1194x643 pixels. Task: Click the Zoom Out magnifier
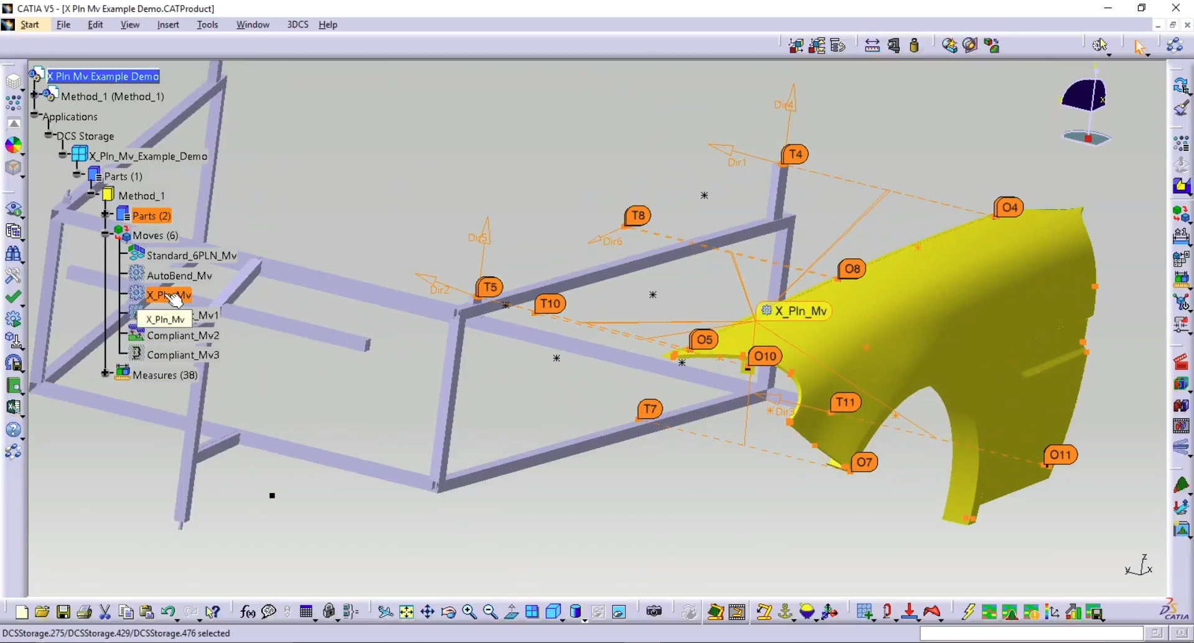pyautogui.click(x=490, y=612)
